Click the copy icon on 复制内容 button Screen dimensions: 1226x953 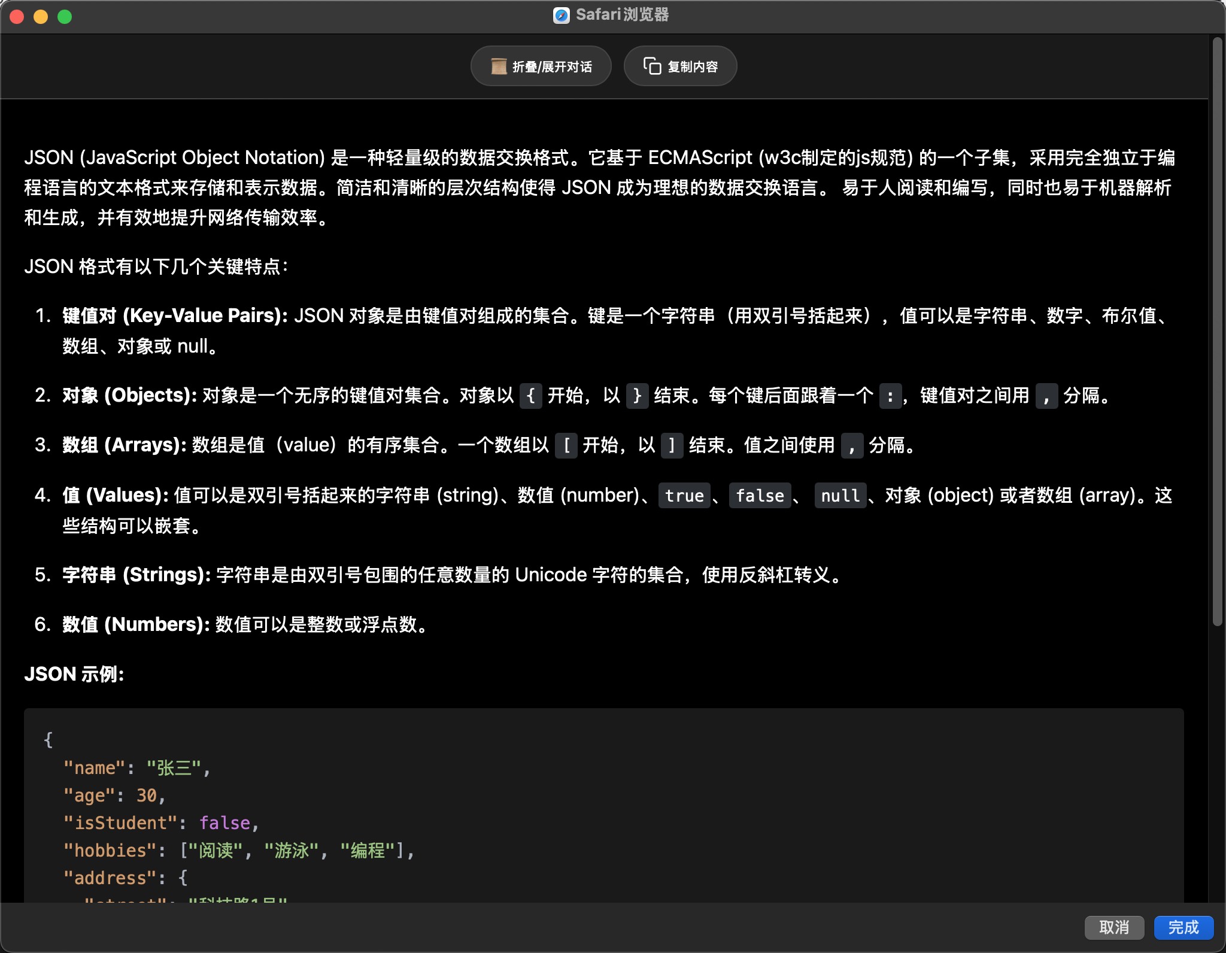pyautogui.click(x=652, y=66)
